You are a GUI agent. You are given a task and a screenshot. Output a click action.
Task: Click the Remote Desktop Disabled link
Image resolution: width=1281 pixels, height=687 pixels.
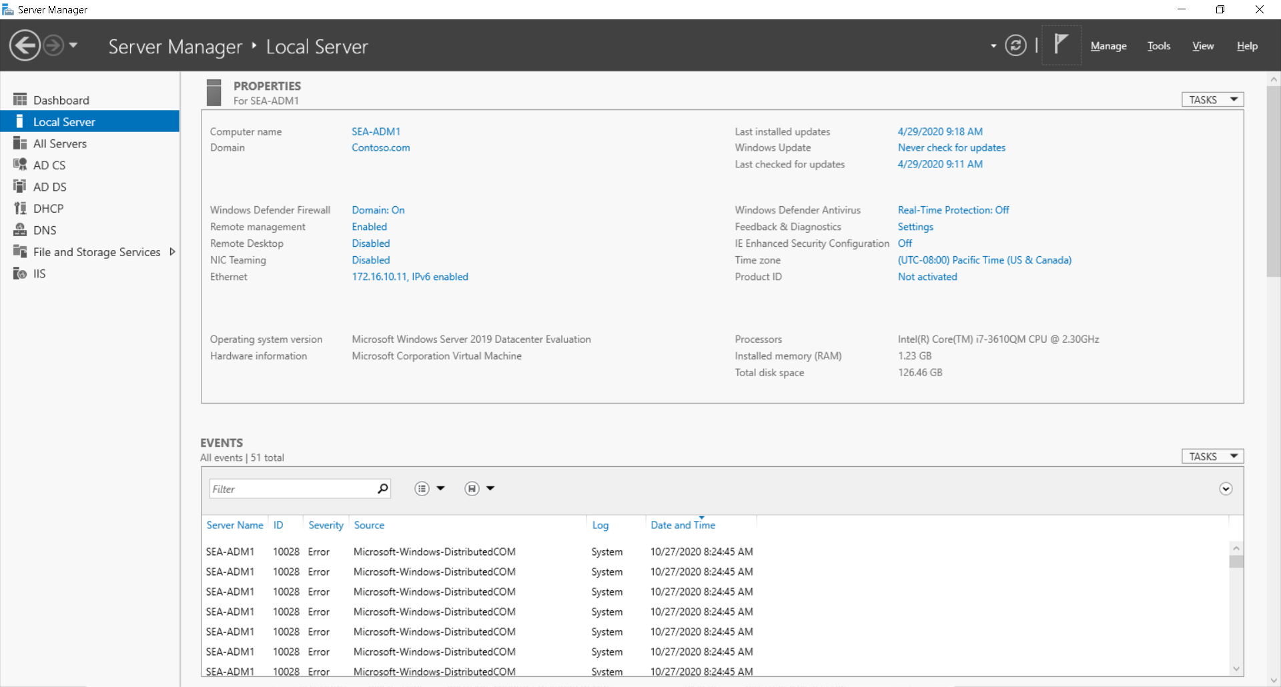[x=370, y=243]
